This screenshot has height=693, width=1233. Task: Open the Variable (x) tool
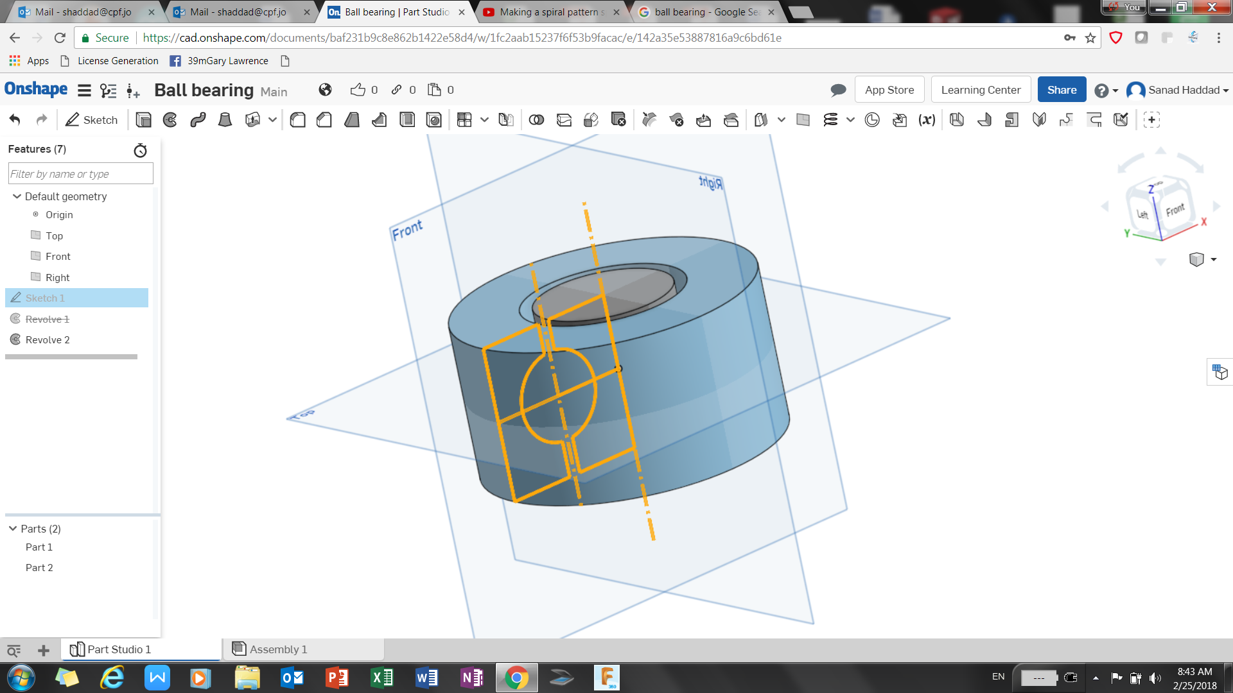pos(927,120)
